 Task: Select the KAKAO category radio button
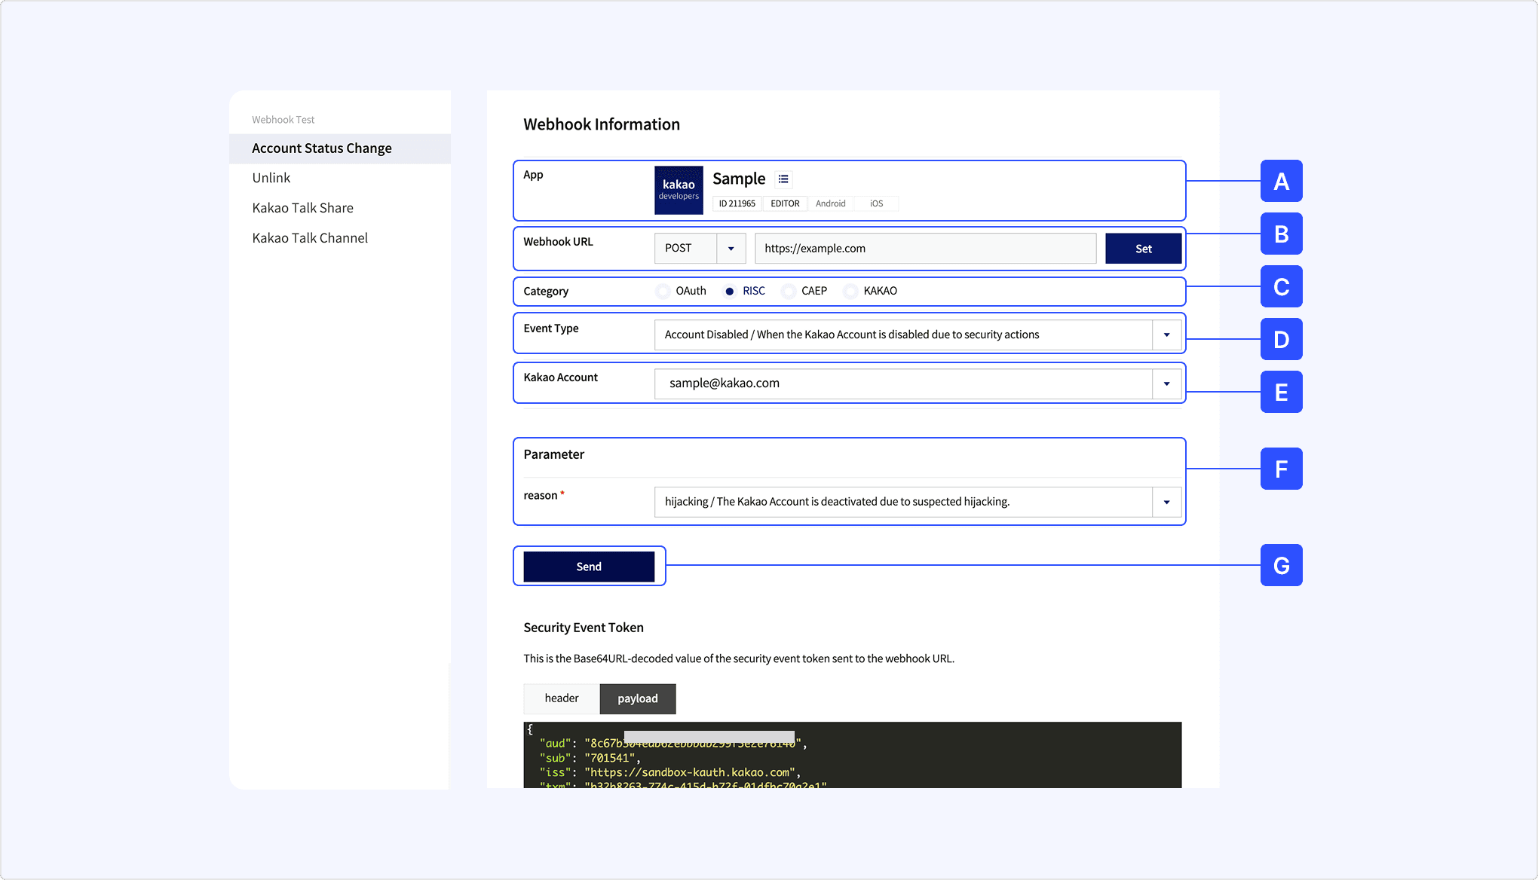point(850,291)
